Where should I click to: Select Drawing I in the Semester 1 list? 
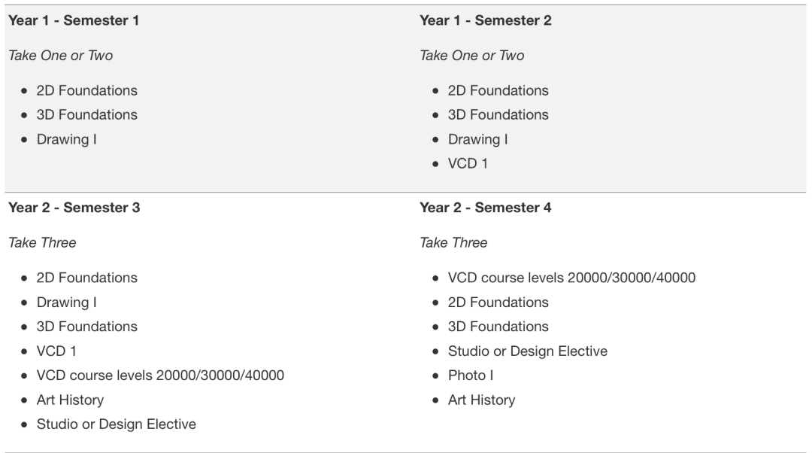pyautogui.click(x=67, y=139)
